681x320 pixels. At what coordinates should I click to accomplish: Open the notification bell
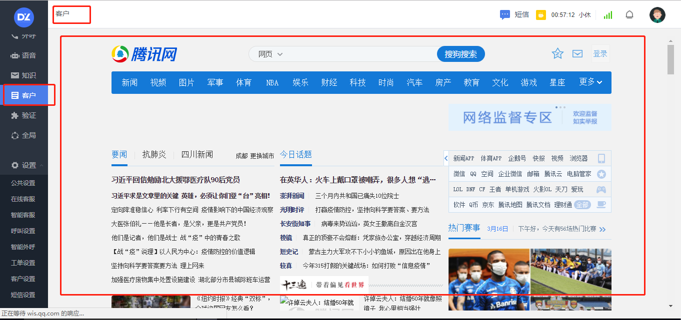tap(629, 15)
